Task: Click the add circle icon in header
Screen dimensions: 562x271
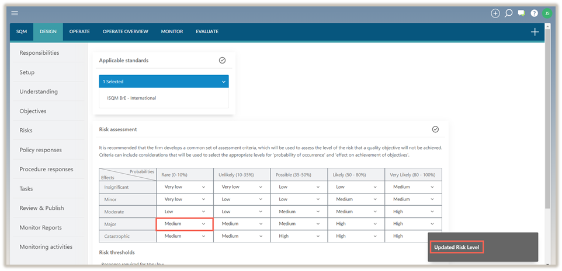Action: [495, 13]
